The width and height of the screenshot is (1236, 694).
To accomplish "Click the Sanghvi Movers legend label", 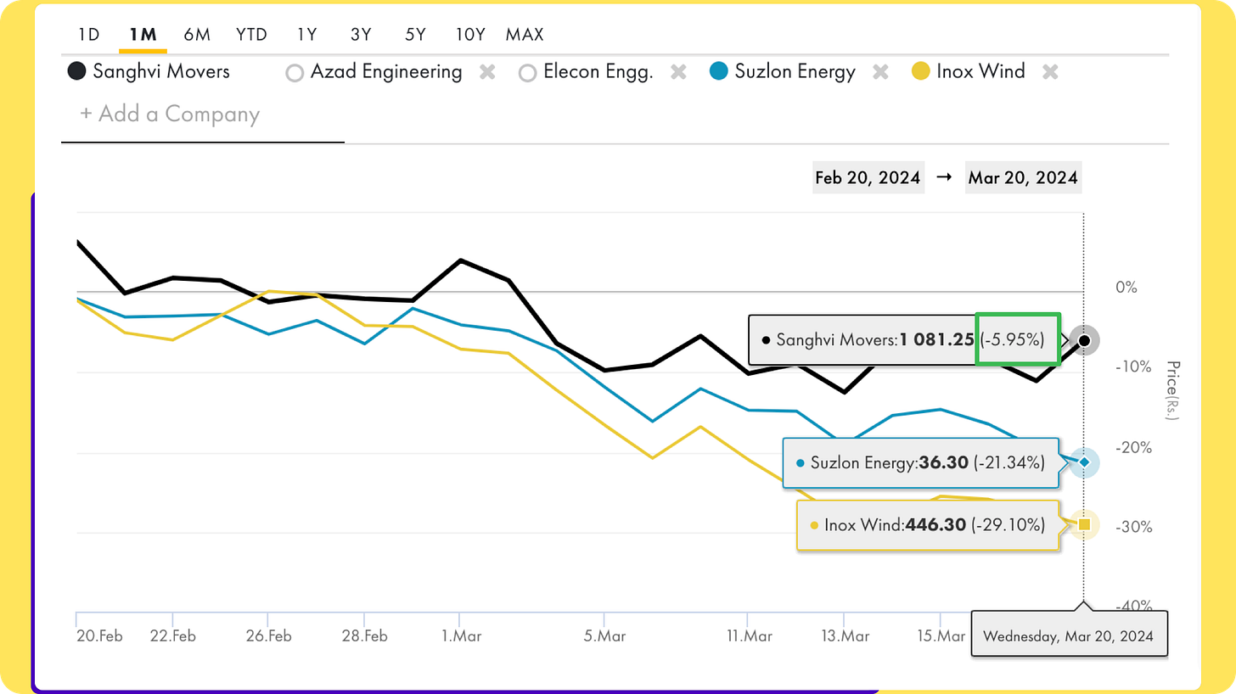I will (x=160, y=71).
